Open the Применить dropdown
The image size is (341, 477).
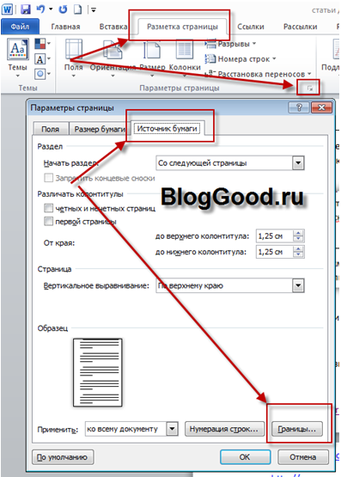click(x=172, y=429)
